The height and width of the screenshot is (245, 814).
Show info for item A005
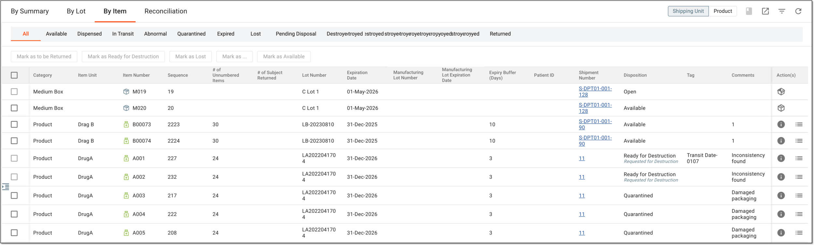[x=781, y=233]
